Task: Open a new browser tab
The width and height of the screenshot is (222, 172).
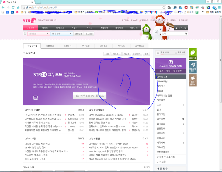Action: [x=38, y=2]
